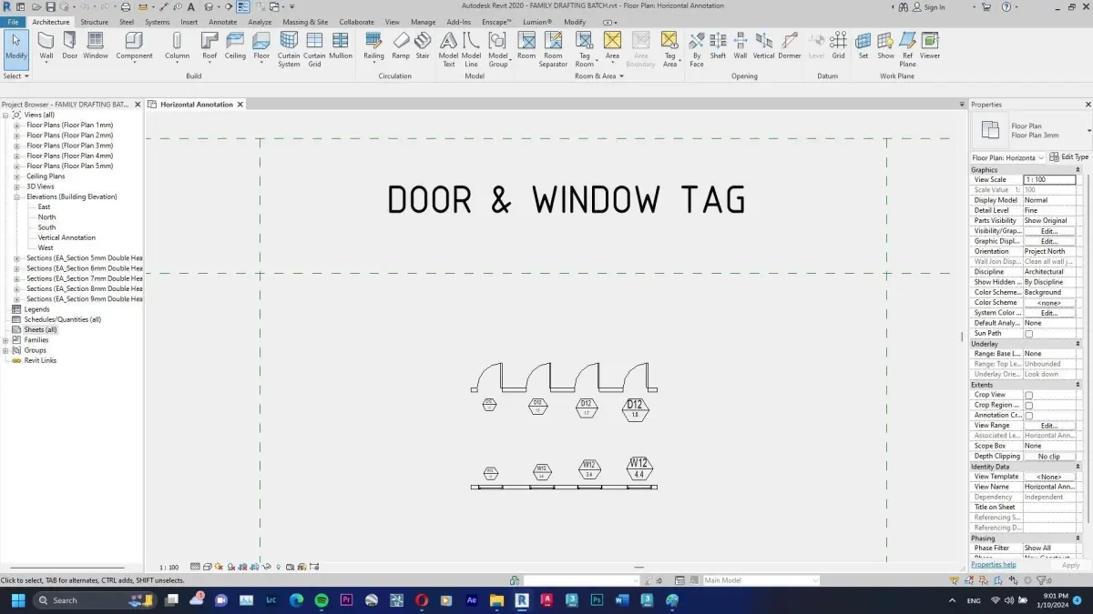1093x614 pixels.
Task: Select the Floor tool
Action: [x=261, y=45]
